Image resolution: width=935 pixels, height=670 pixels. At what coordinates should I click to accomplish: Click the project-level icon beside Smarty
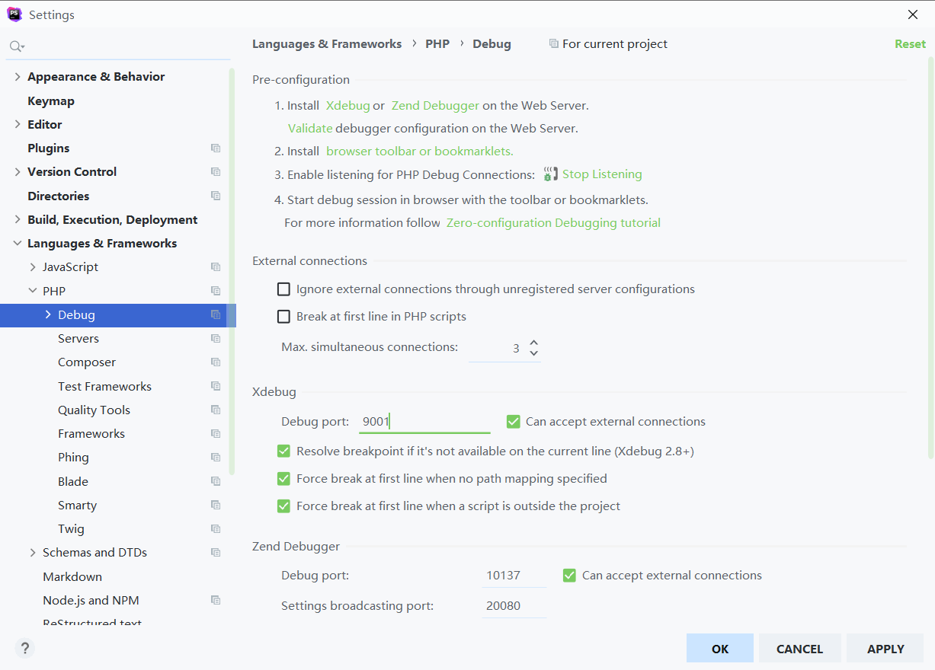click(216, 505)
